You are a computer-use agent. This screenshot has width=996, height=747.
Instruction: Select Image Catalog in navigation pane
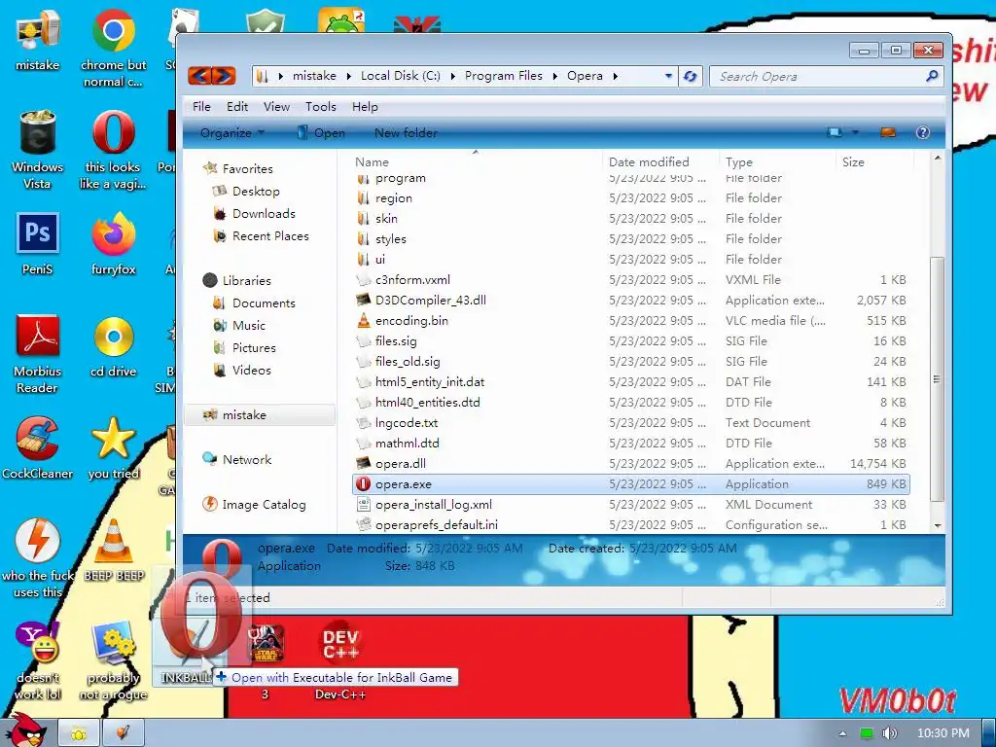click(264, 505)
